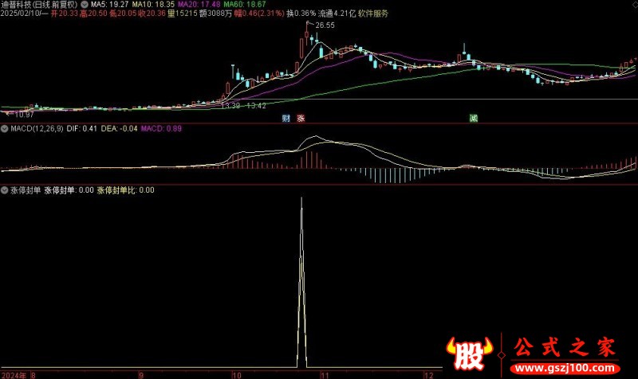This screenshot has width=638, height=379.
Task: Click the 流通4.21亿 float shares value
Action: [x=337, y=14]
